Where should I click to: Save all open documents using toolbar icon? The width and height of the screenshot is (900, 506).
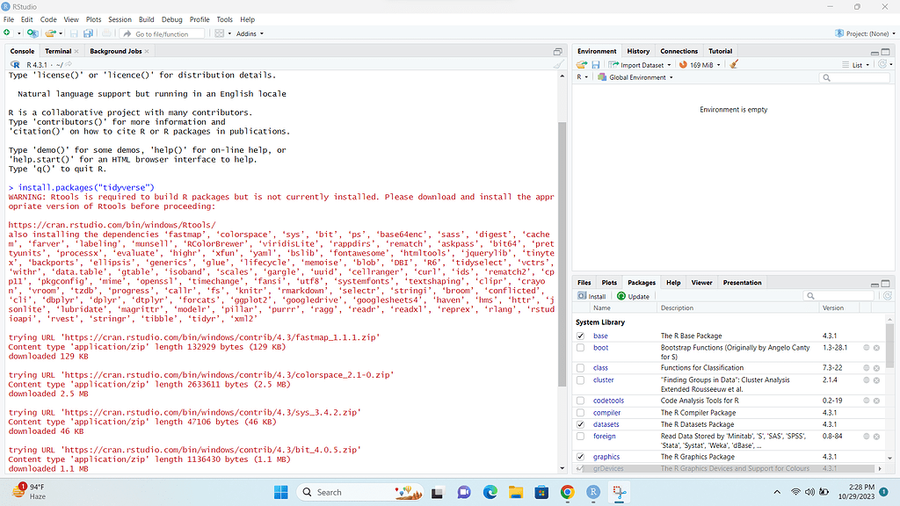tap(88, 33)
